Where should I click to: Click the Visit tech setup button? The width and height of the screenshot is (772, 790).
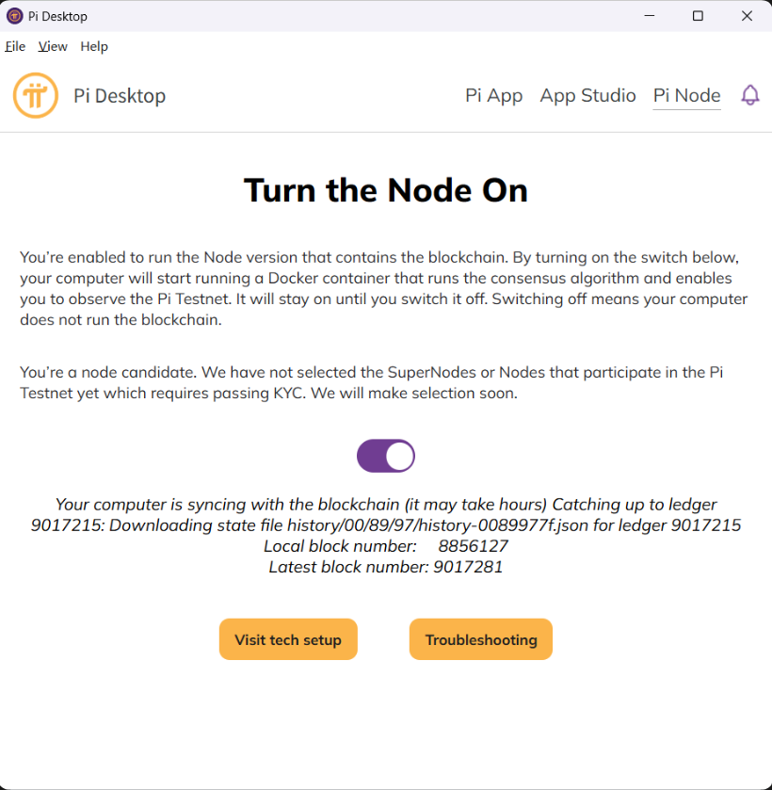[x=288, y=639]
